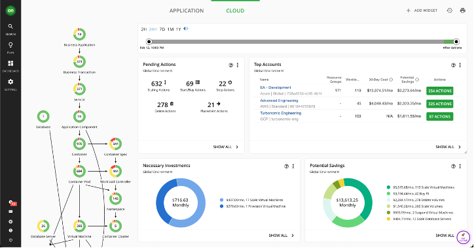The width and height of the screenshot is (474, 248).
Task: Open the Plan lightbulb icon
Action: point(10,48)
